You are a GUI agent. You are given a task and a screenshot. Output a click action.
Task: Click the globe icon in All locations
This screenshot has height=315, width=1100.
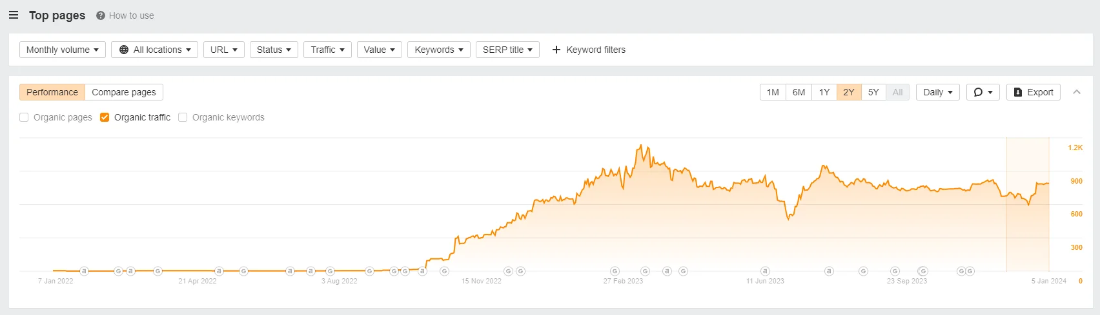pos(124,50)
